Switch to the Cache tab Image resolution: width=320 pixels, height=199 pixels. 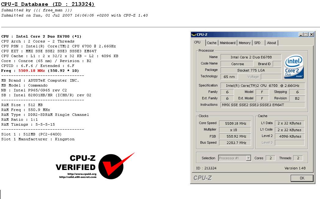click(x=211, y=43)
